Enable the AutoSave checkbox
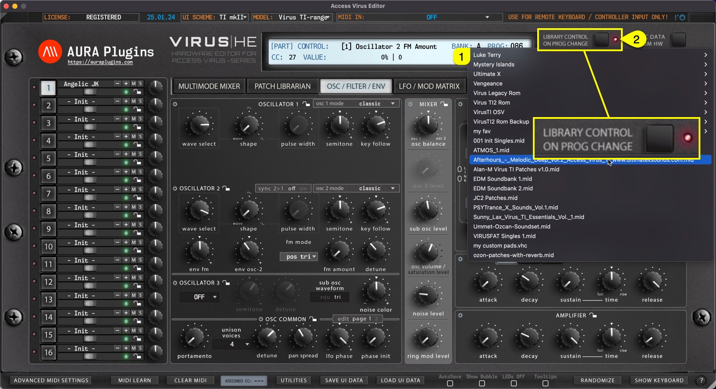This screenshot has height=389, width=716. tap(450, 383)
